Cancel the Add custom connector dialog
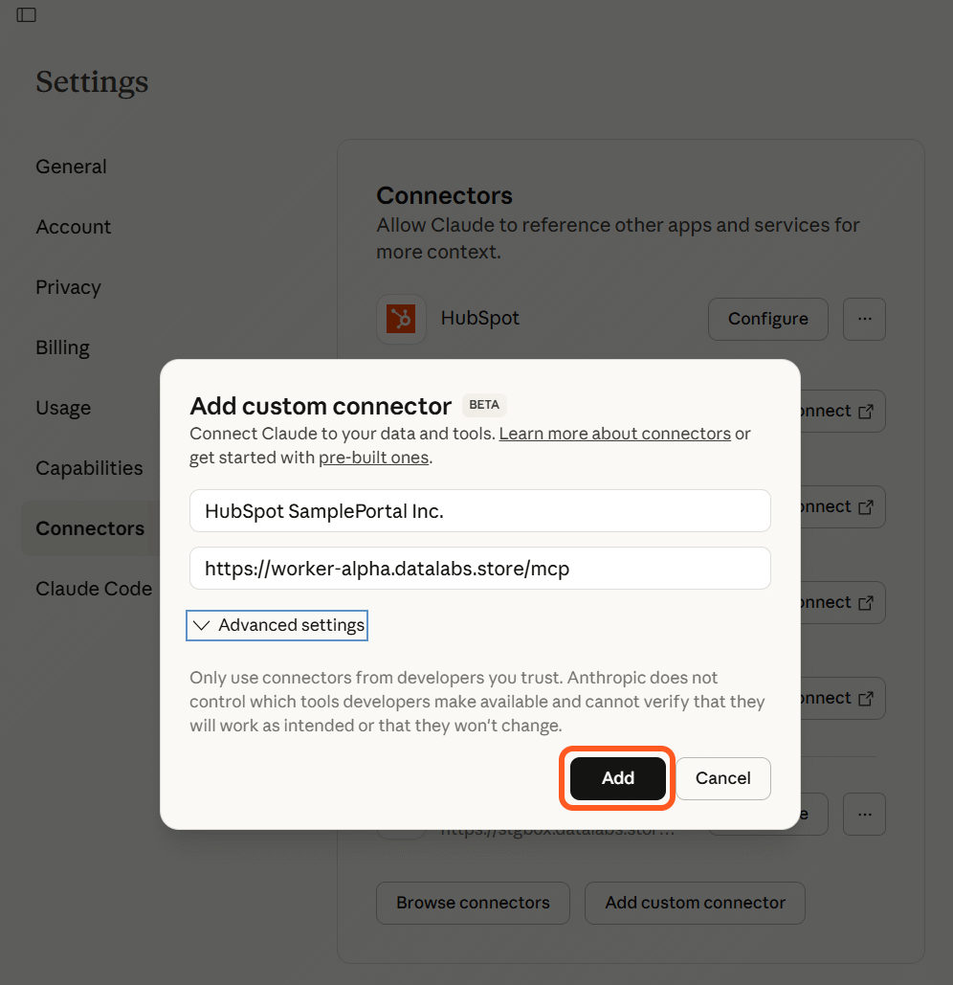 click(722, 778)
